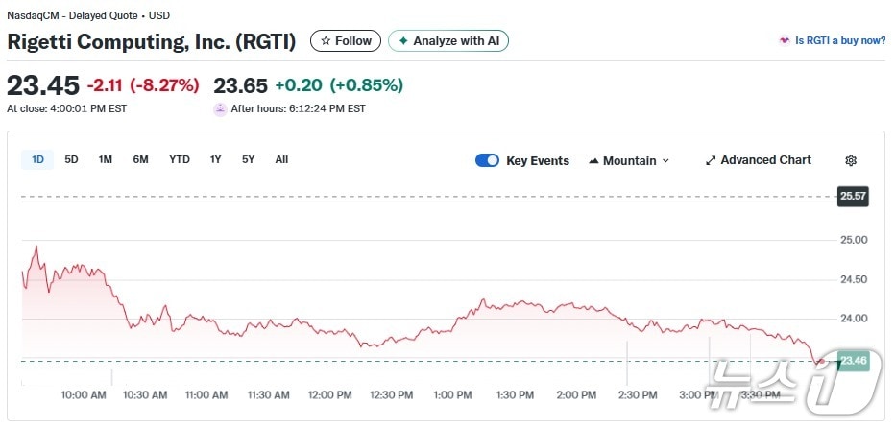895x428 pixels.
Task: Click the sparkle icon in Analyze with AI
Action: [403, 41]
